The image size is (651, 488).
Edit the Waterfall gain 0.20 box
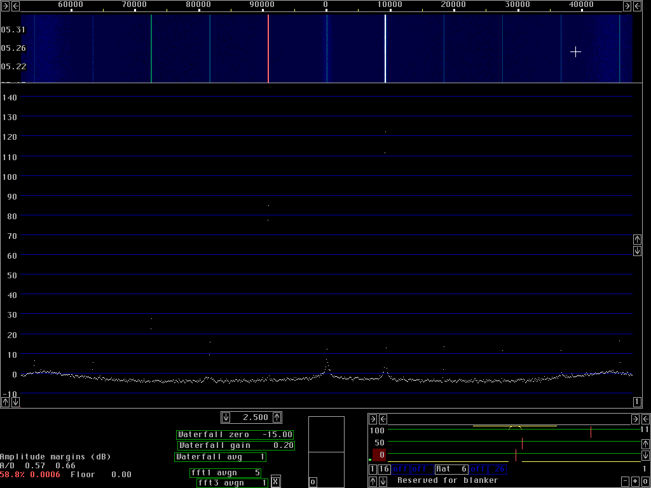[x=236, y=445]
